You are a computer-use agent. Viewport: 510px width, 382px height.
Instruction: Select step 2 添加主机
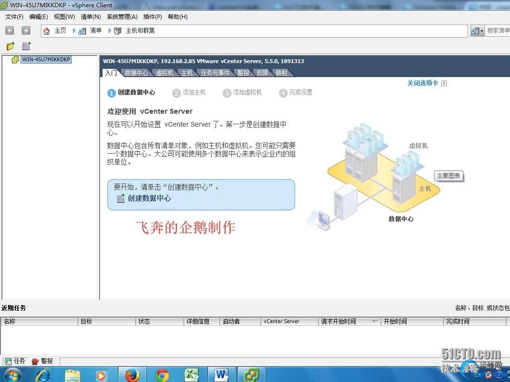[x=189, y=92]
